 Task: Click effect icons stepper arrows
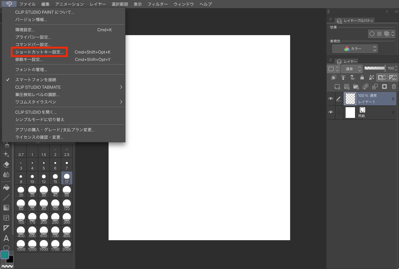click(x=393, y=34)
